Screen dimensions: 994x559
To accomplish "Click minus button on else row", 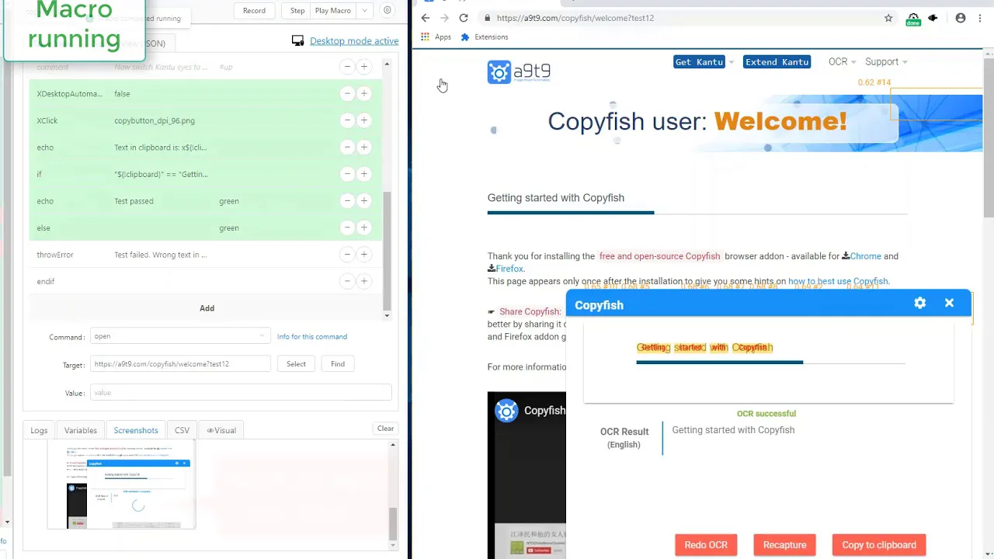I will click(x=347, y=227).
